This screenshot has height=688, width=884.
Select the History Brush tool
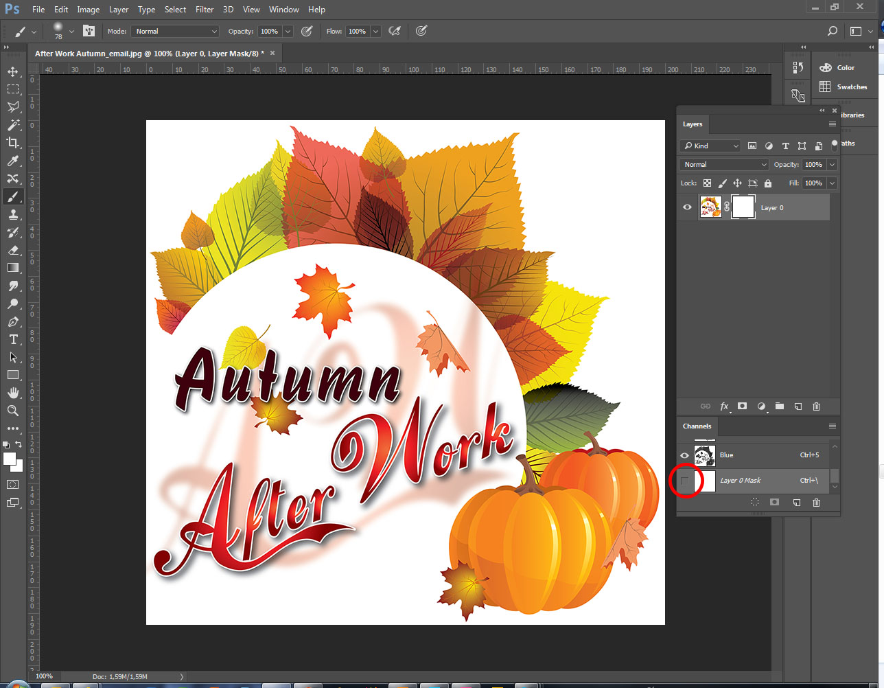(x=13, y=232)
